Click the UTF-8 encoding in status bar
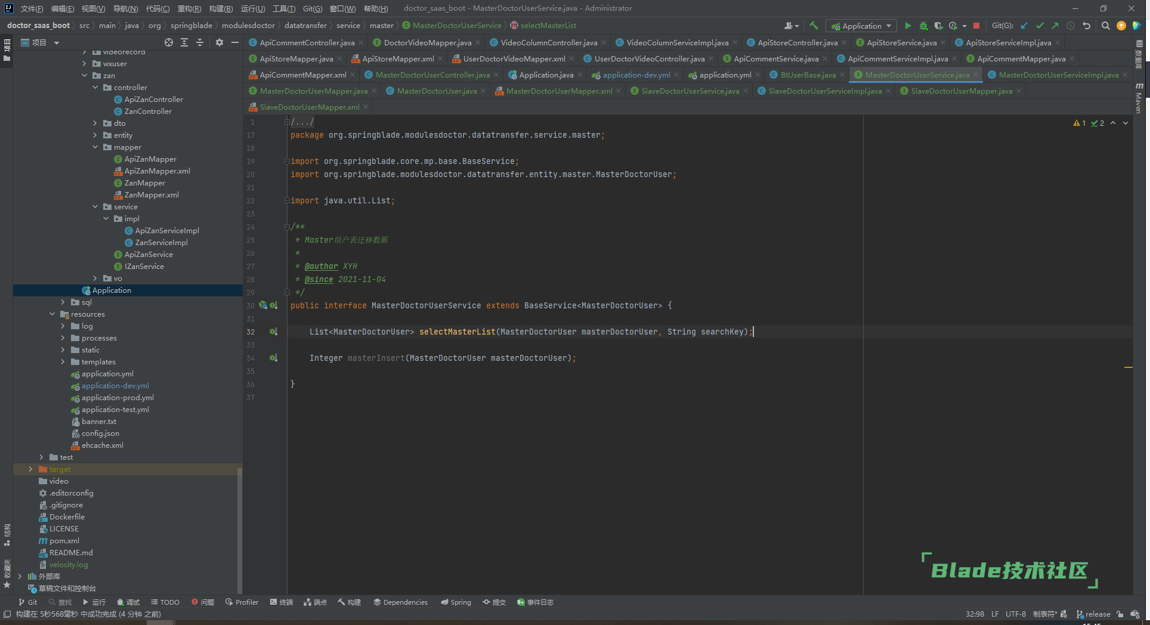This screenshot has width=1150, height=625. 1015,614
